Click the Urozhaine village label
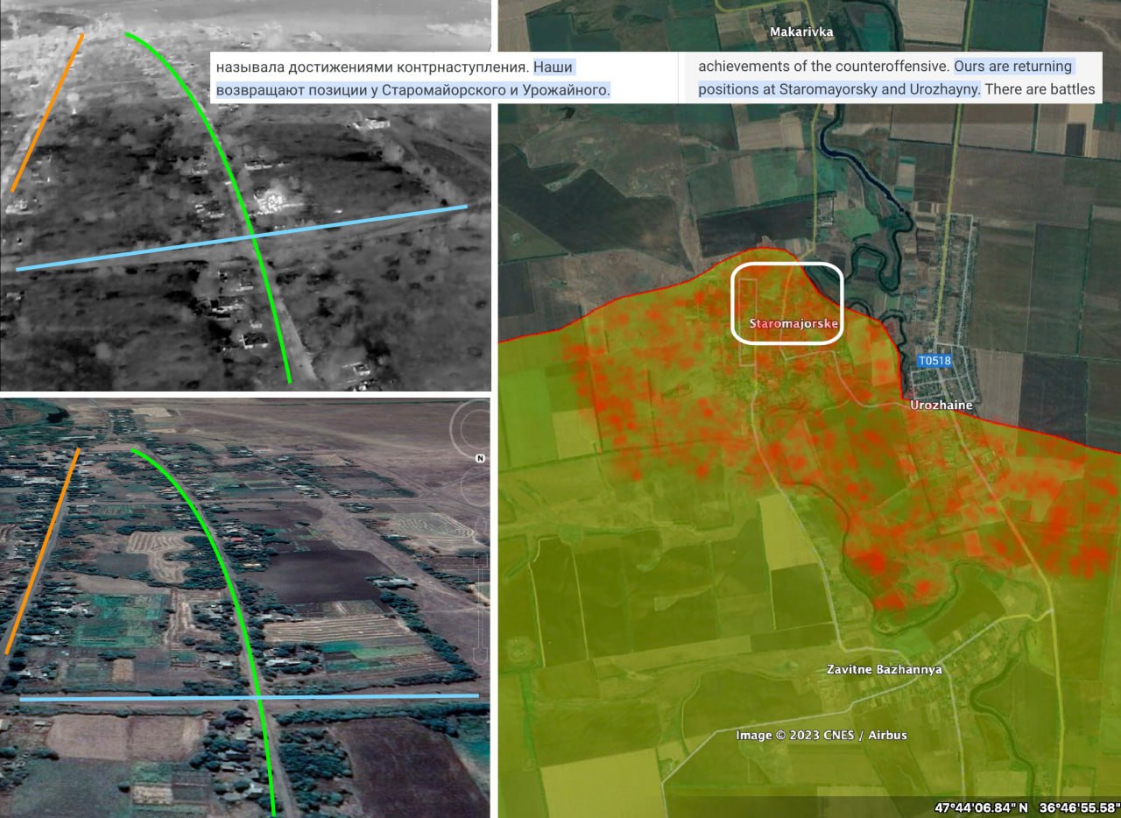Image resolution: width=1121 pixels, height=818 pixels. tap(941, 405)
